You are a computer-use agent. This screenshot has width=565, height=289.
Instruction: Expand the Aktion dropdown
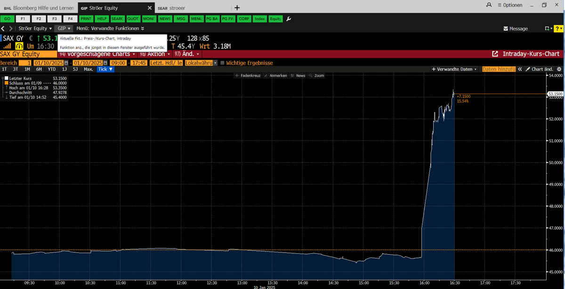pos(155,54)
